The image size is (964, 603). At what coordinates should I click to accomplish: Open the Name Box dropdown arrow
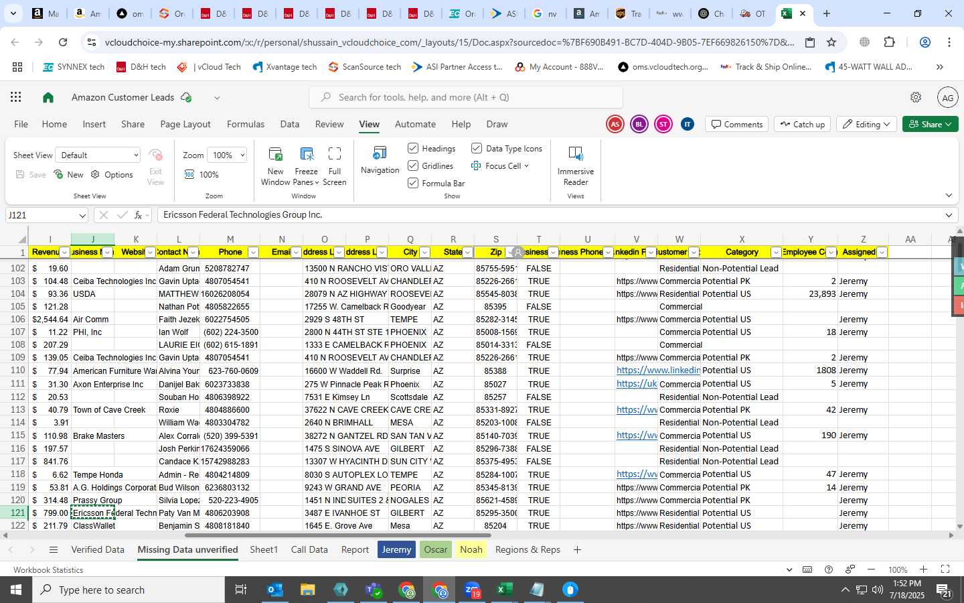[x=82, y=216]
